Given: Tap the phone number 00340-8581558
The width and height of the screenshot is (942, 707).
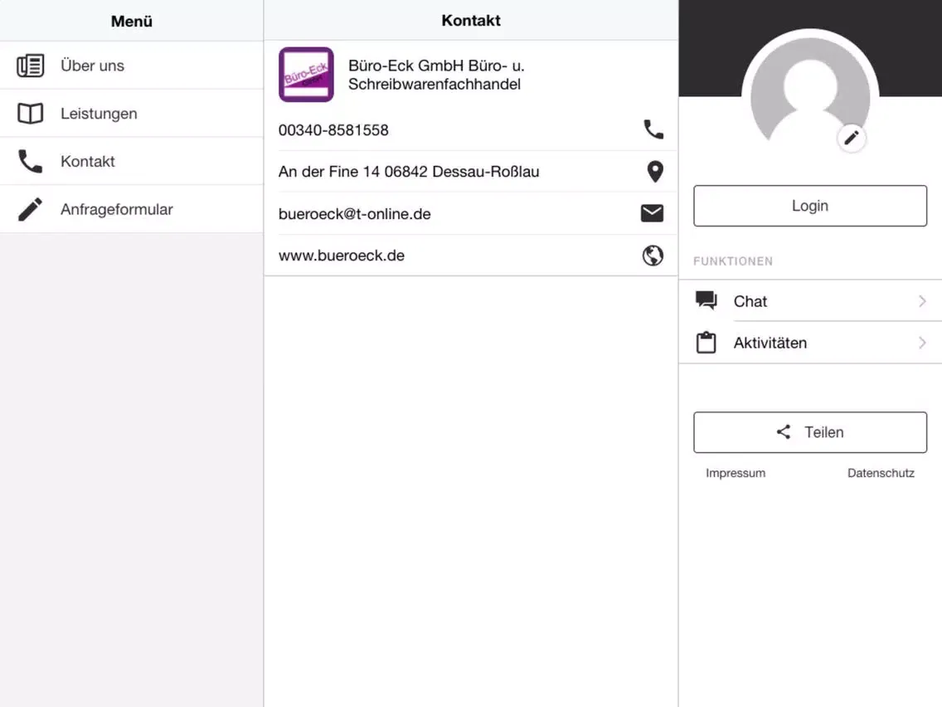Looking at the screenshot, I should coord(333,129).
